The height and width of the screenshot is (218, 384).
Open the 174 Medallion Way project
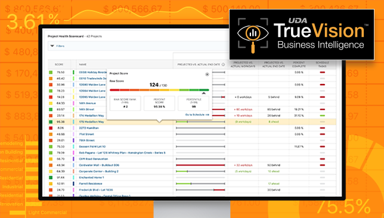(91, 116)
